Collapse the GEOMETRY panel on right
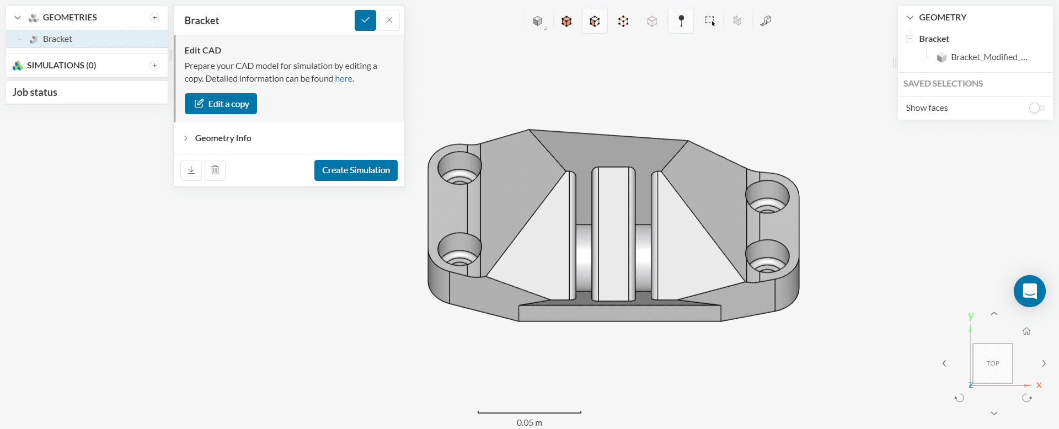1059x429 pixels. 910,18
